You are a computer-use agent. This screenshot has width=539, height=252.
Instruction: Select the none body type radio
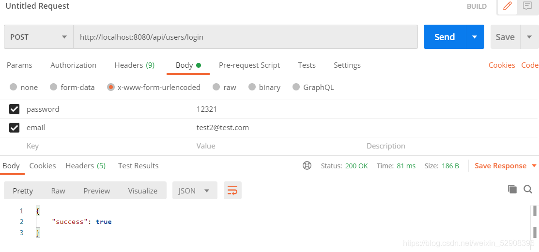pyautogui.click(x=14, y=87)
